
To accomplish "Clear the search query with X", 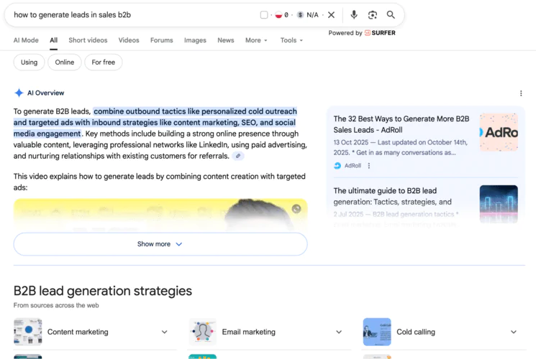I will tap(331, 14).
